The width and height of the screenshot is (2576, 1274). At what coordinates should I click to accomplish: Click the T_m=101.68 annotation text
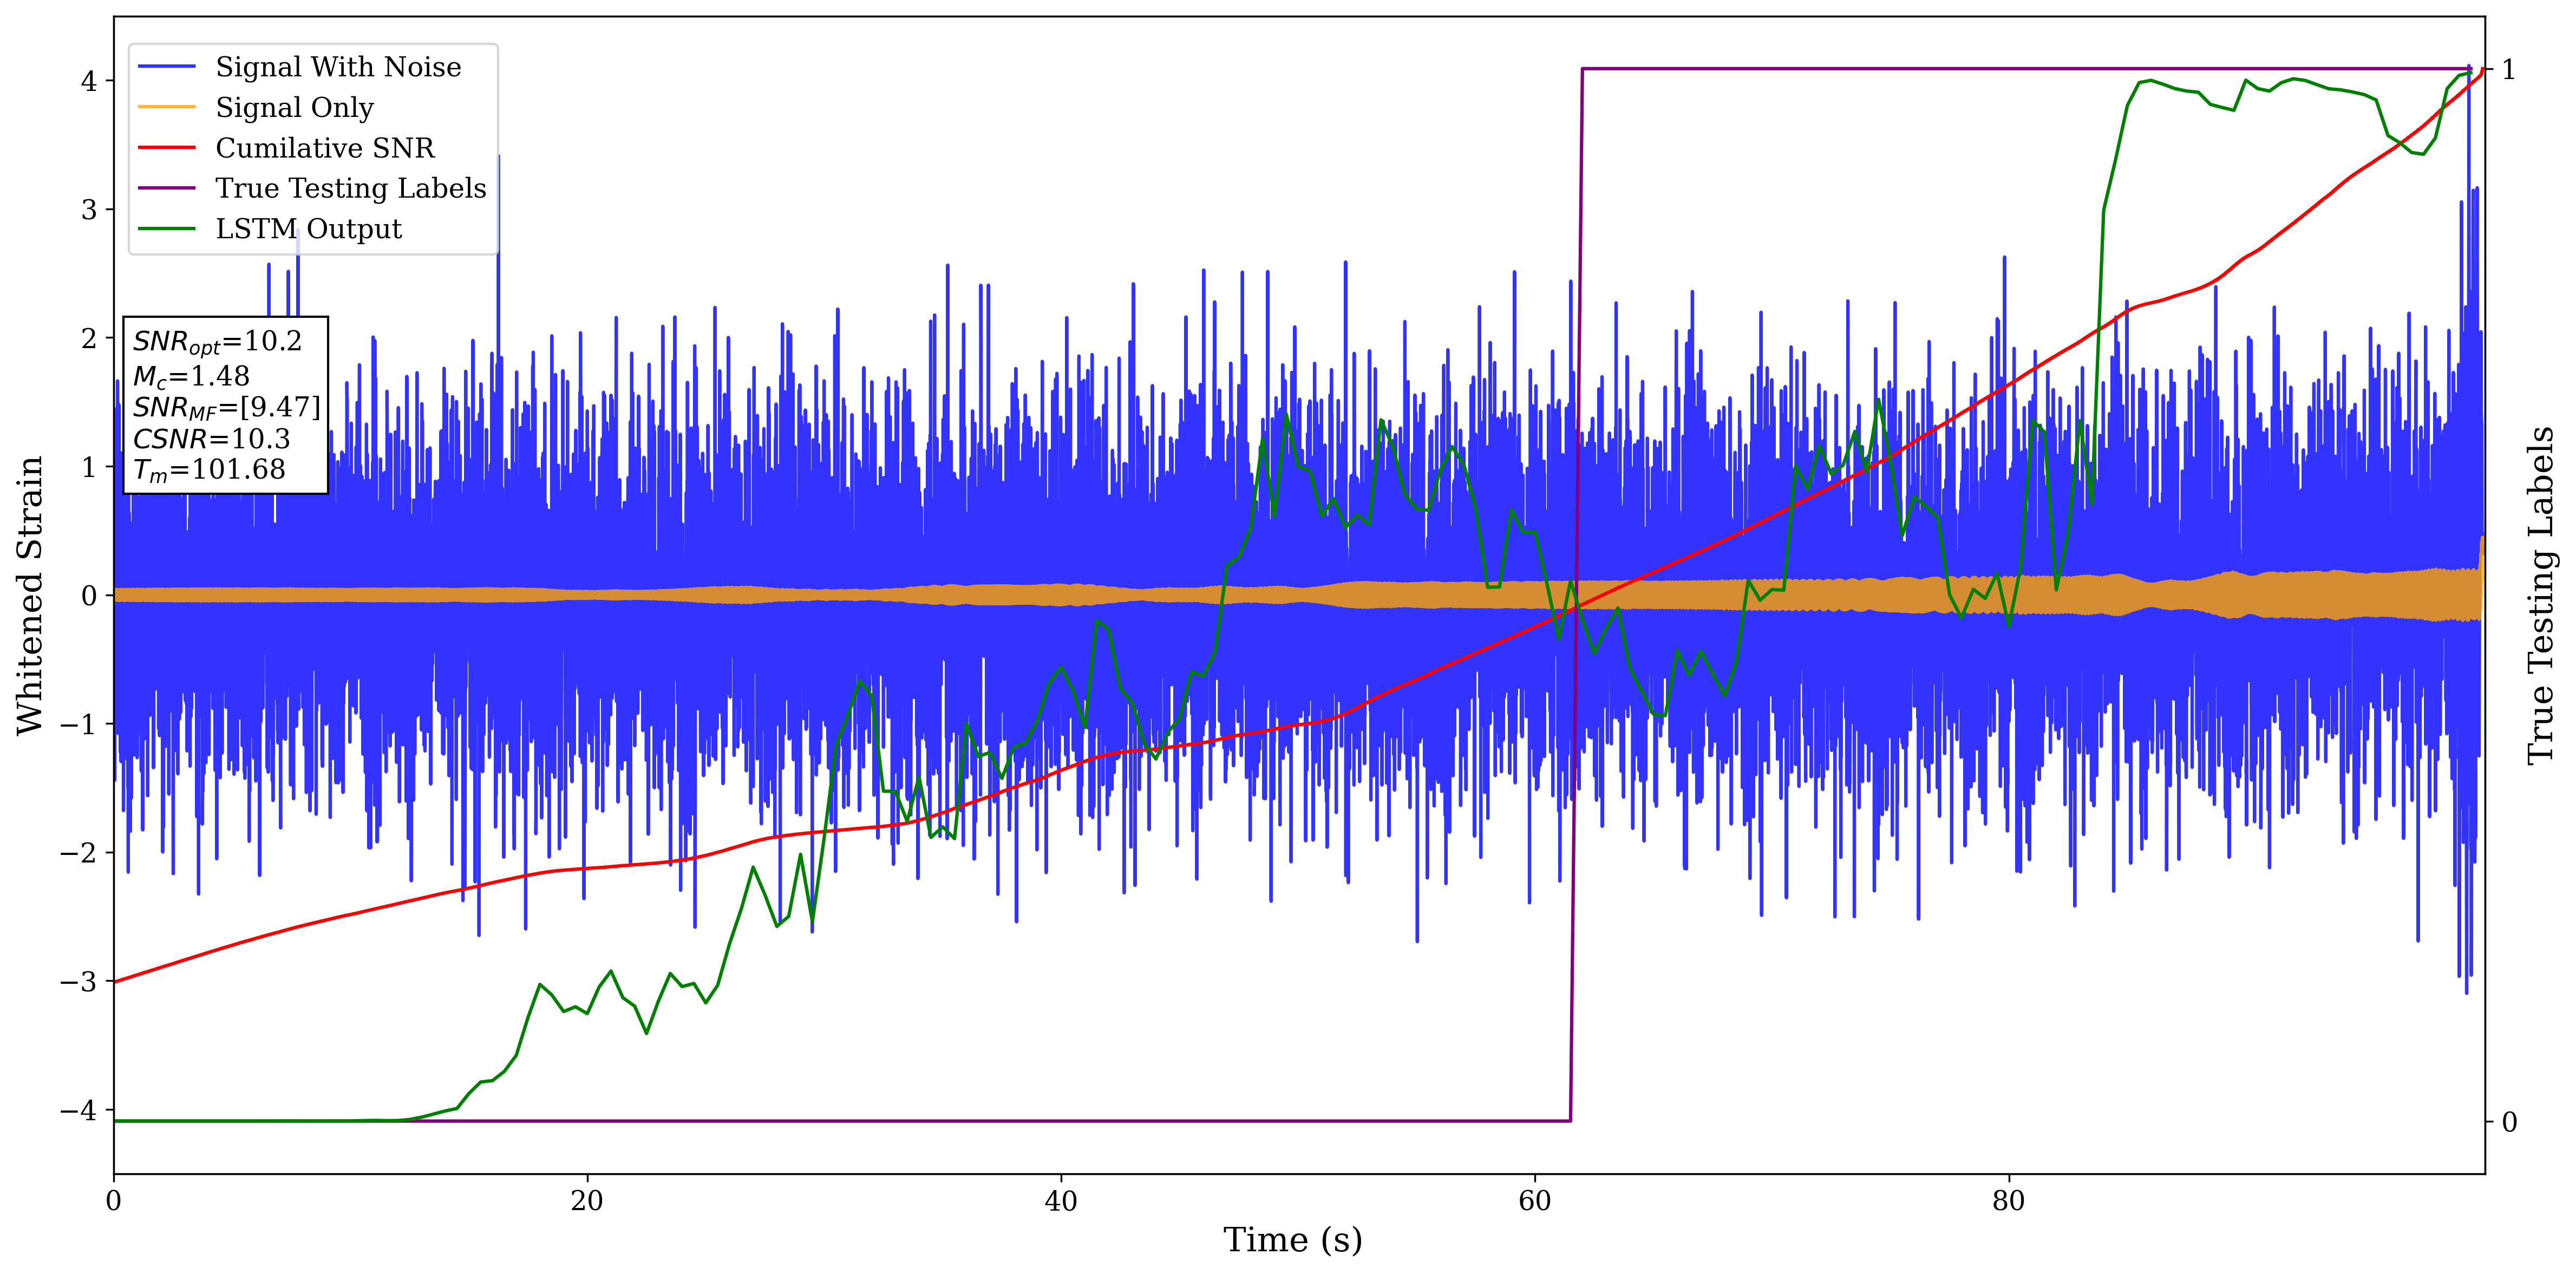[209, 470]
